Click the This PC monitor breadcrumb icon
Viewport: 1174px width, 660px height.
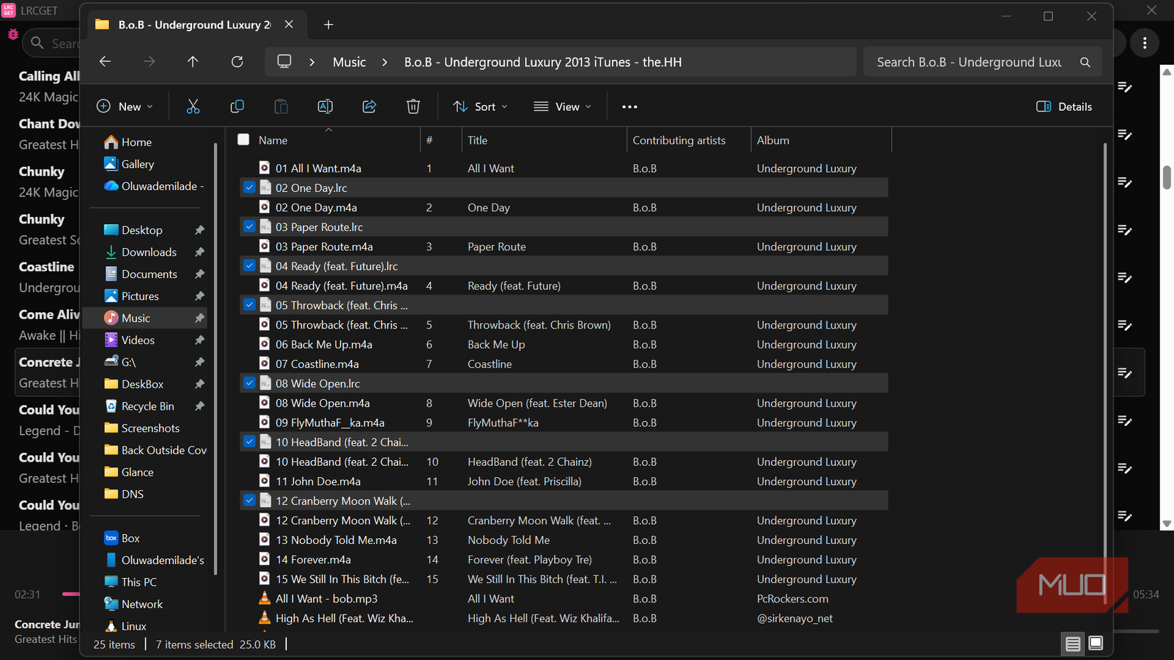click(x=284, y=62)
